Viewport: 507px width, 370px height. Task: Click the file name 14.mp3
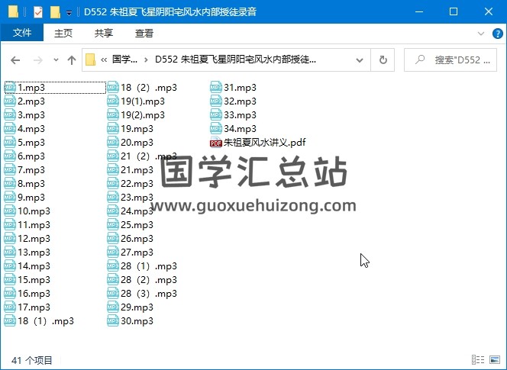tap(34, 266)
